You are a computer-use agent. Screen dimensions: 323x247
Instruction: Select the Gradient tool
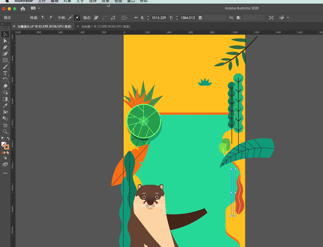coord(5,99)
